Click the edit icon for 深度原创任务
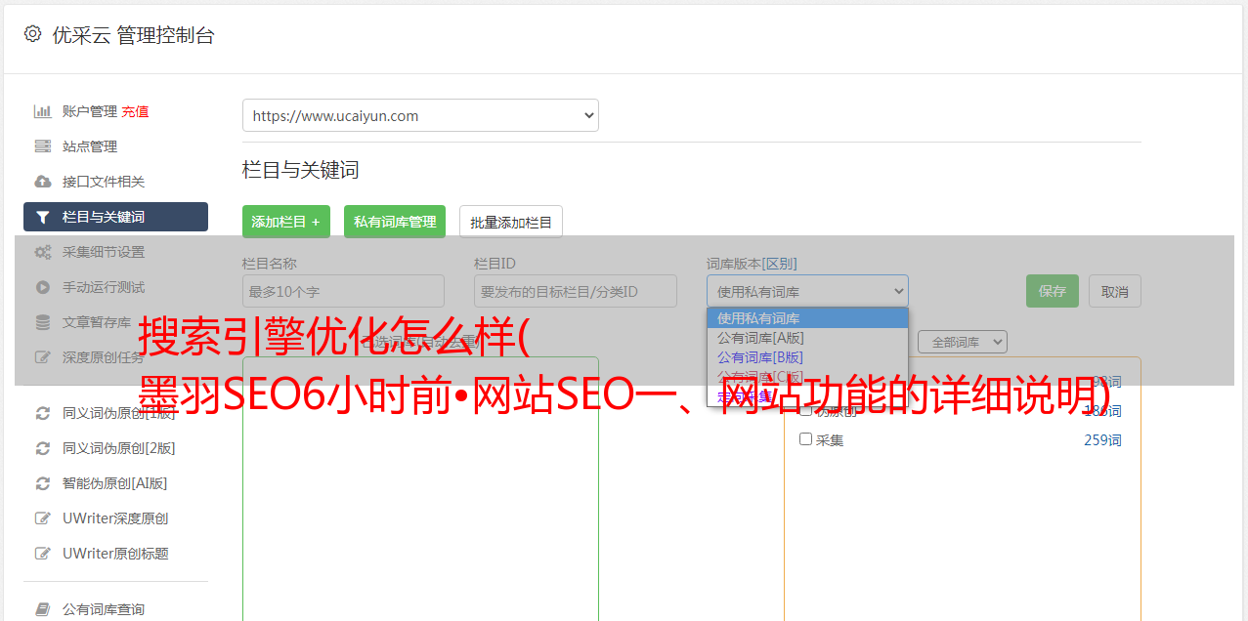This screenshot has width=1248, height=621. 43,357
